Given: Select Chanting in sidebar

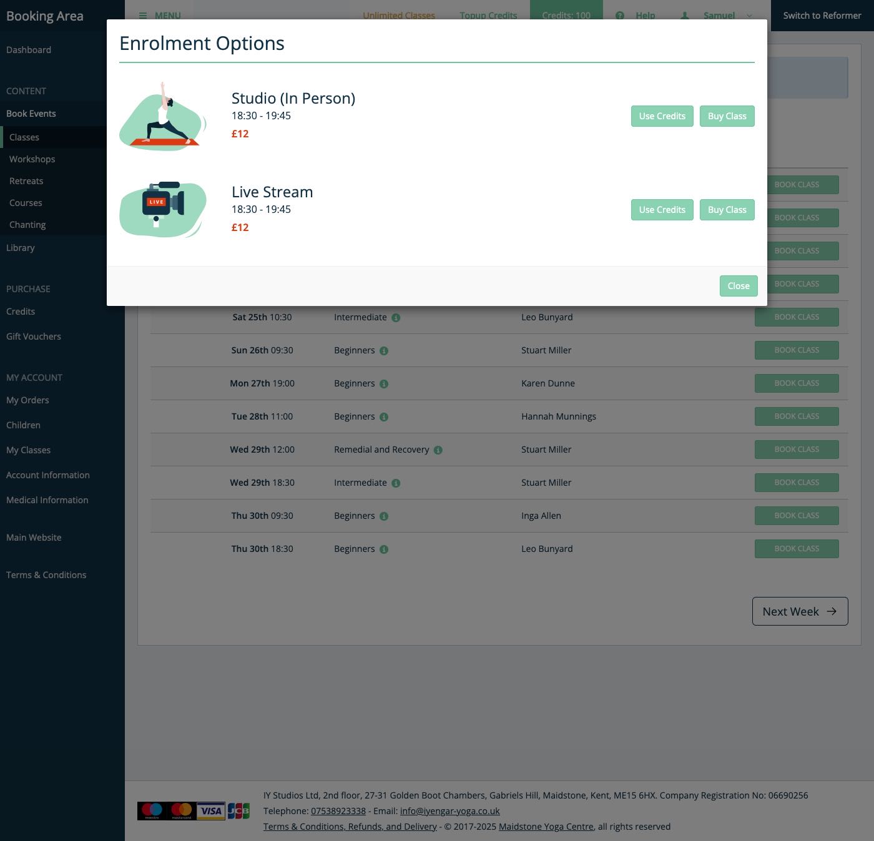Looking at the screenshot, I should tap(27, 225).
